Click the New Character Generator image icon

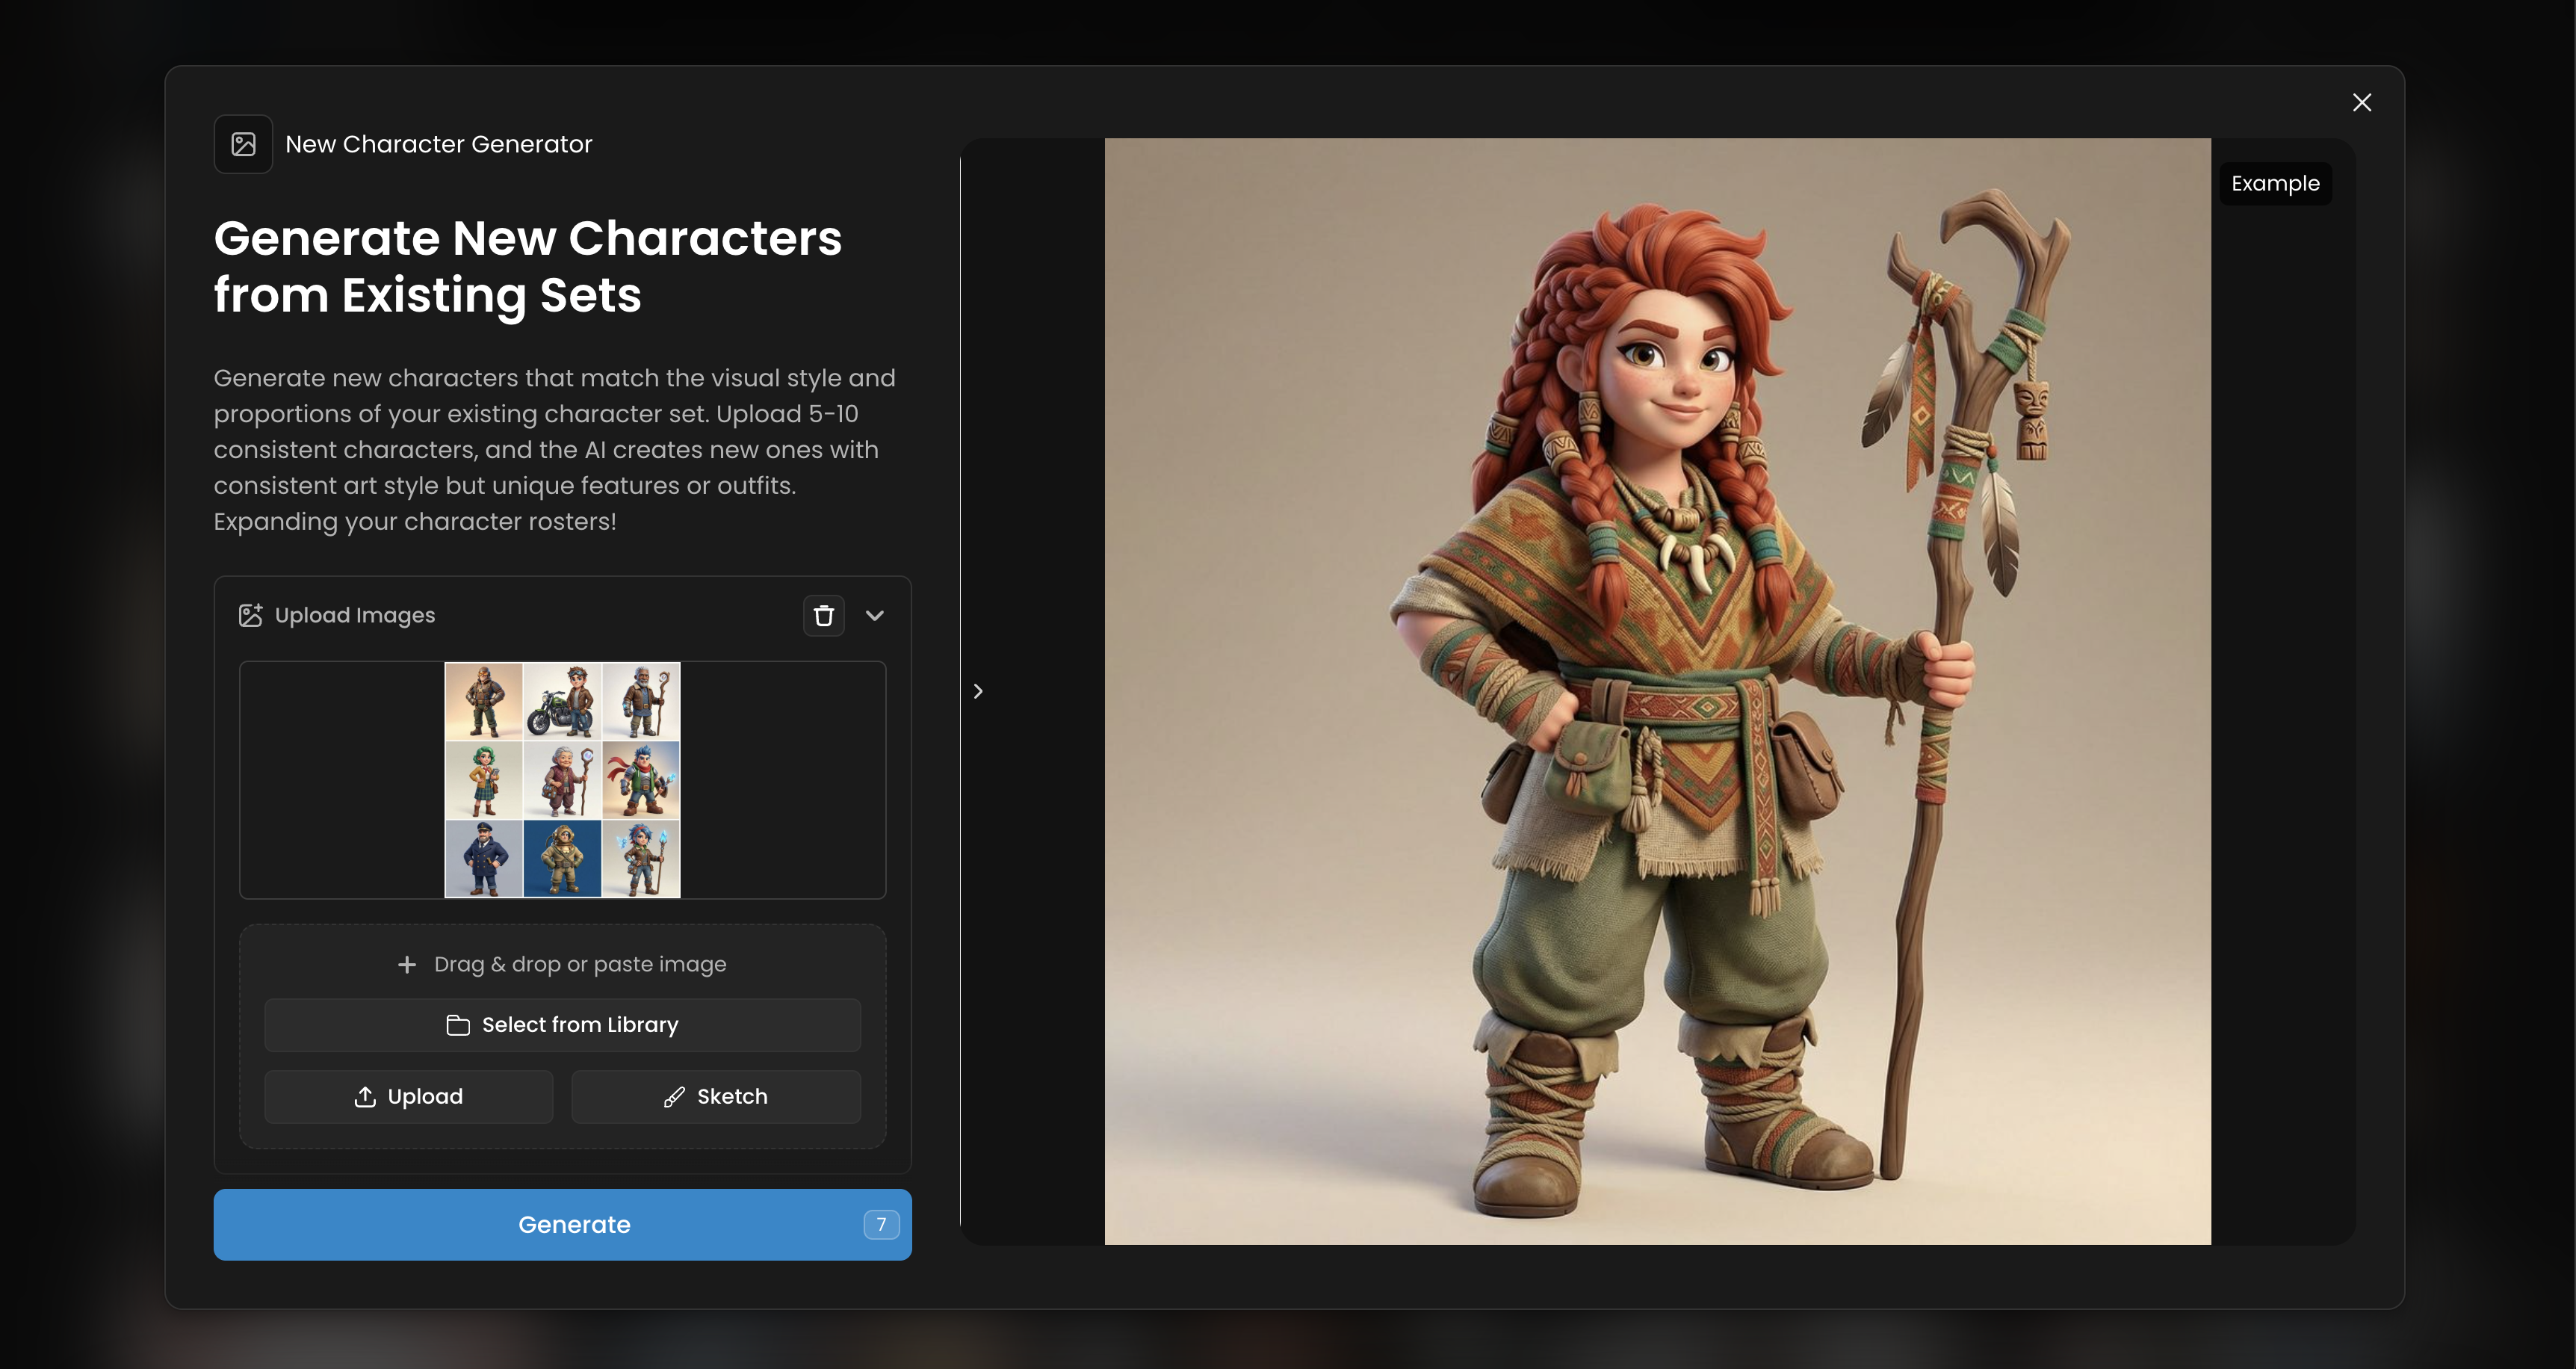pyautogui.click(x=243, y=144)
